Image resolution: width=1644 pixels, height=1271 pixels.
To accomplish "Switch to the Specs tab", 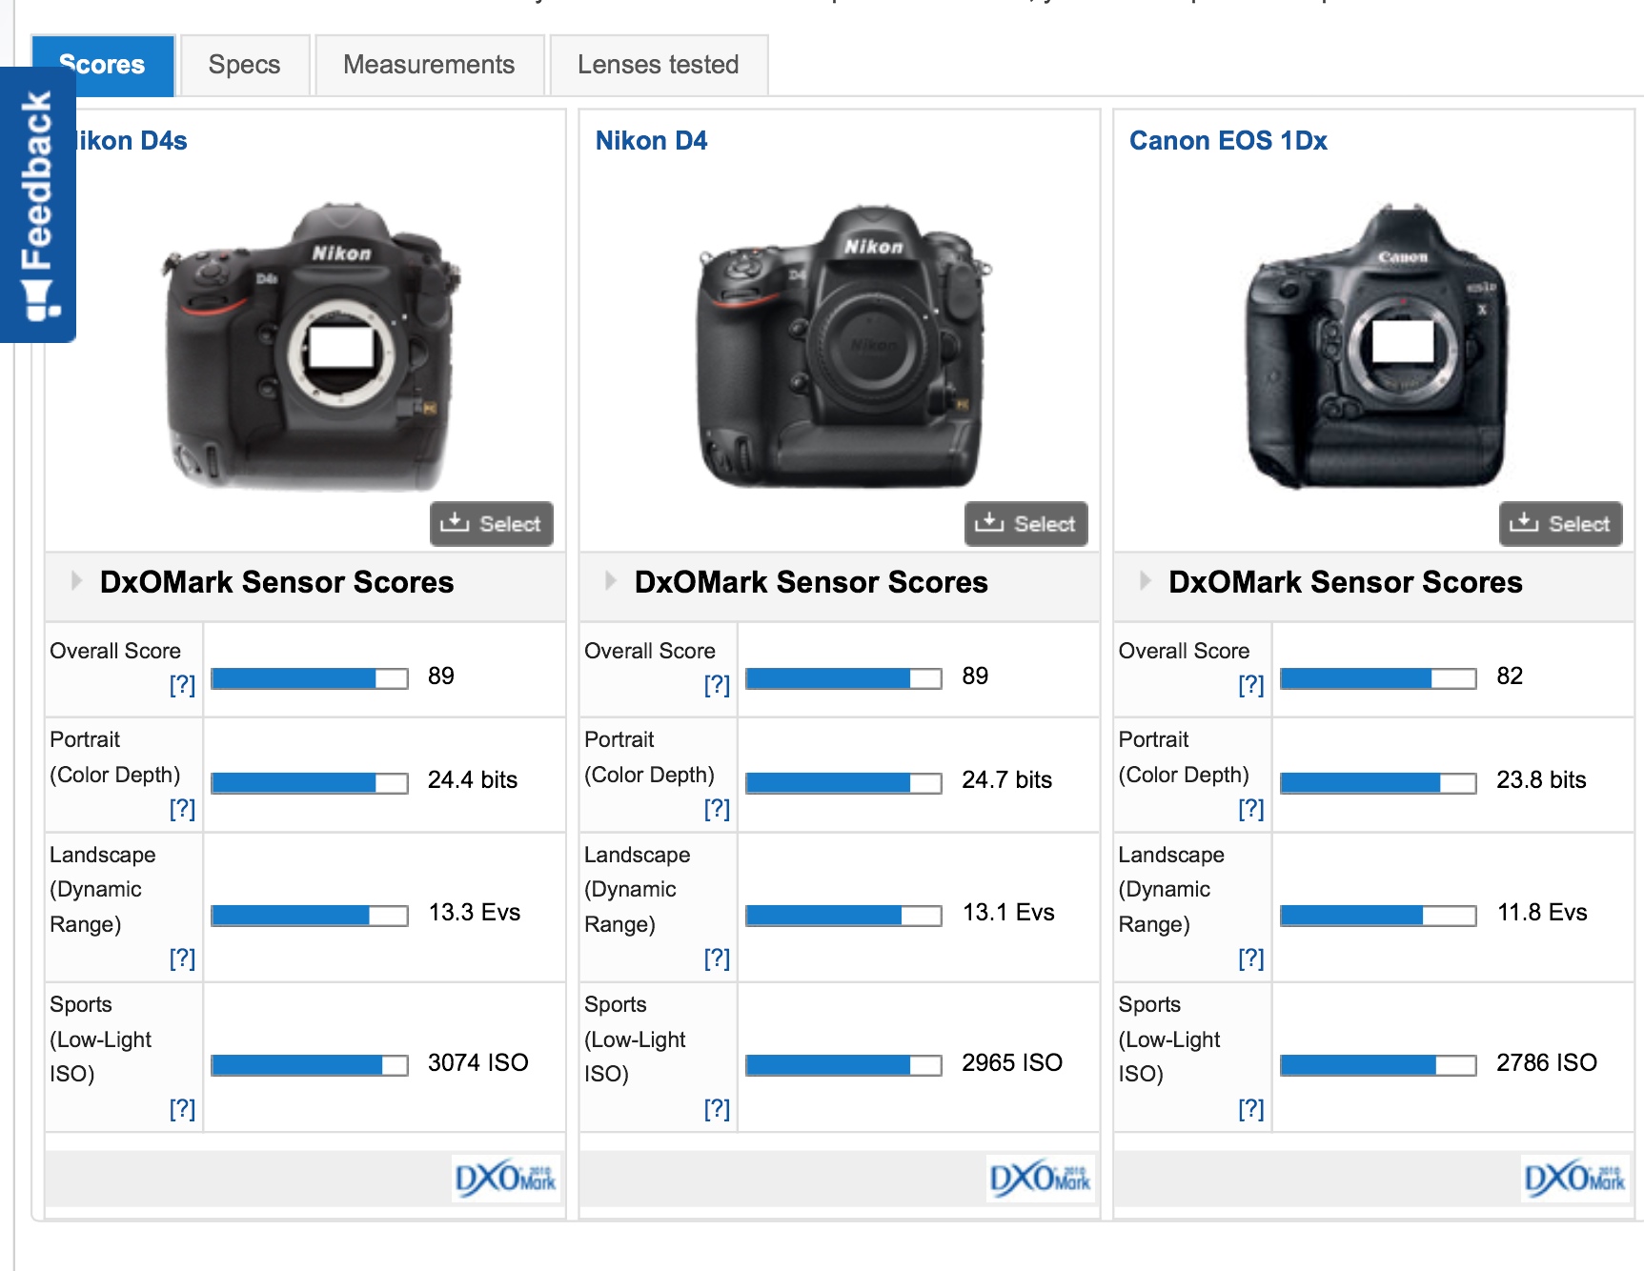I will click(245, 65).
